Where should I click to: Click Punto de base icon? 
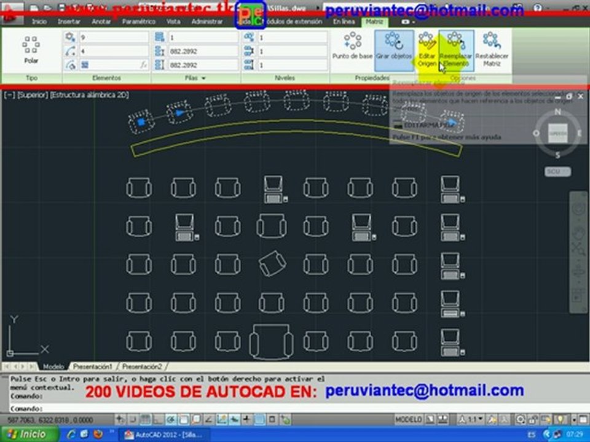pyautogui.click(x=352, y=47)
